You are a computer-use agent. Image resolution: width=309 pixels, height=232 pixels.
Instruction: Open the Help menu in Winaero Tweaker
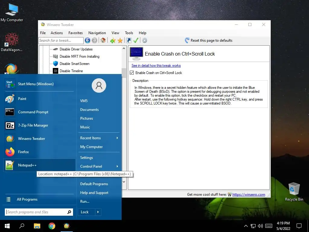click(142, 33)
